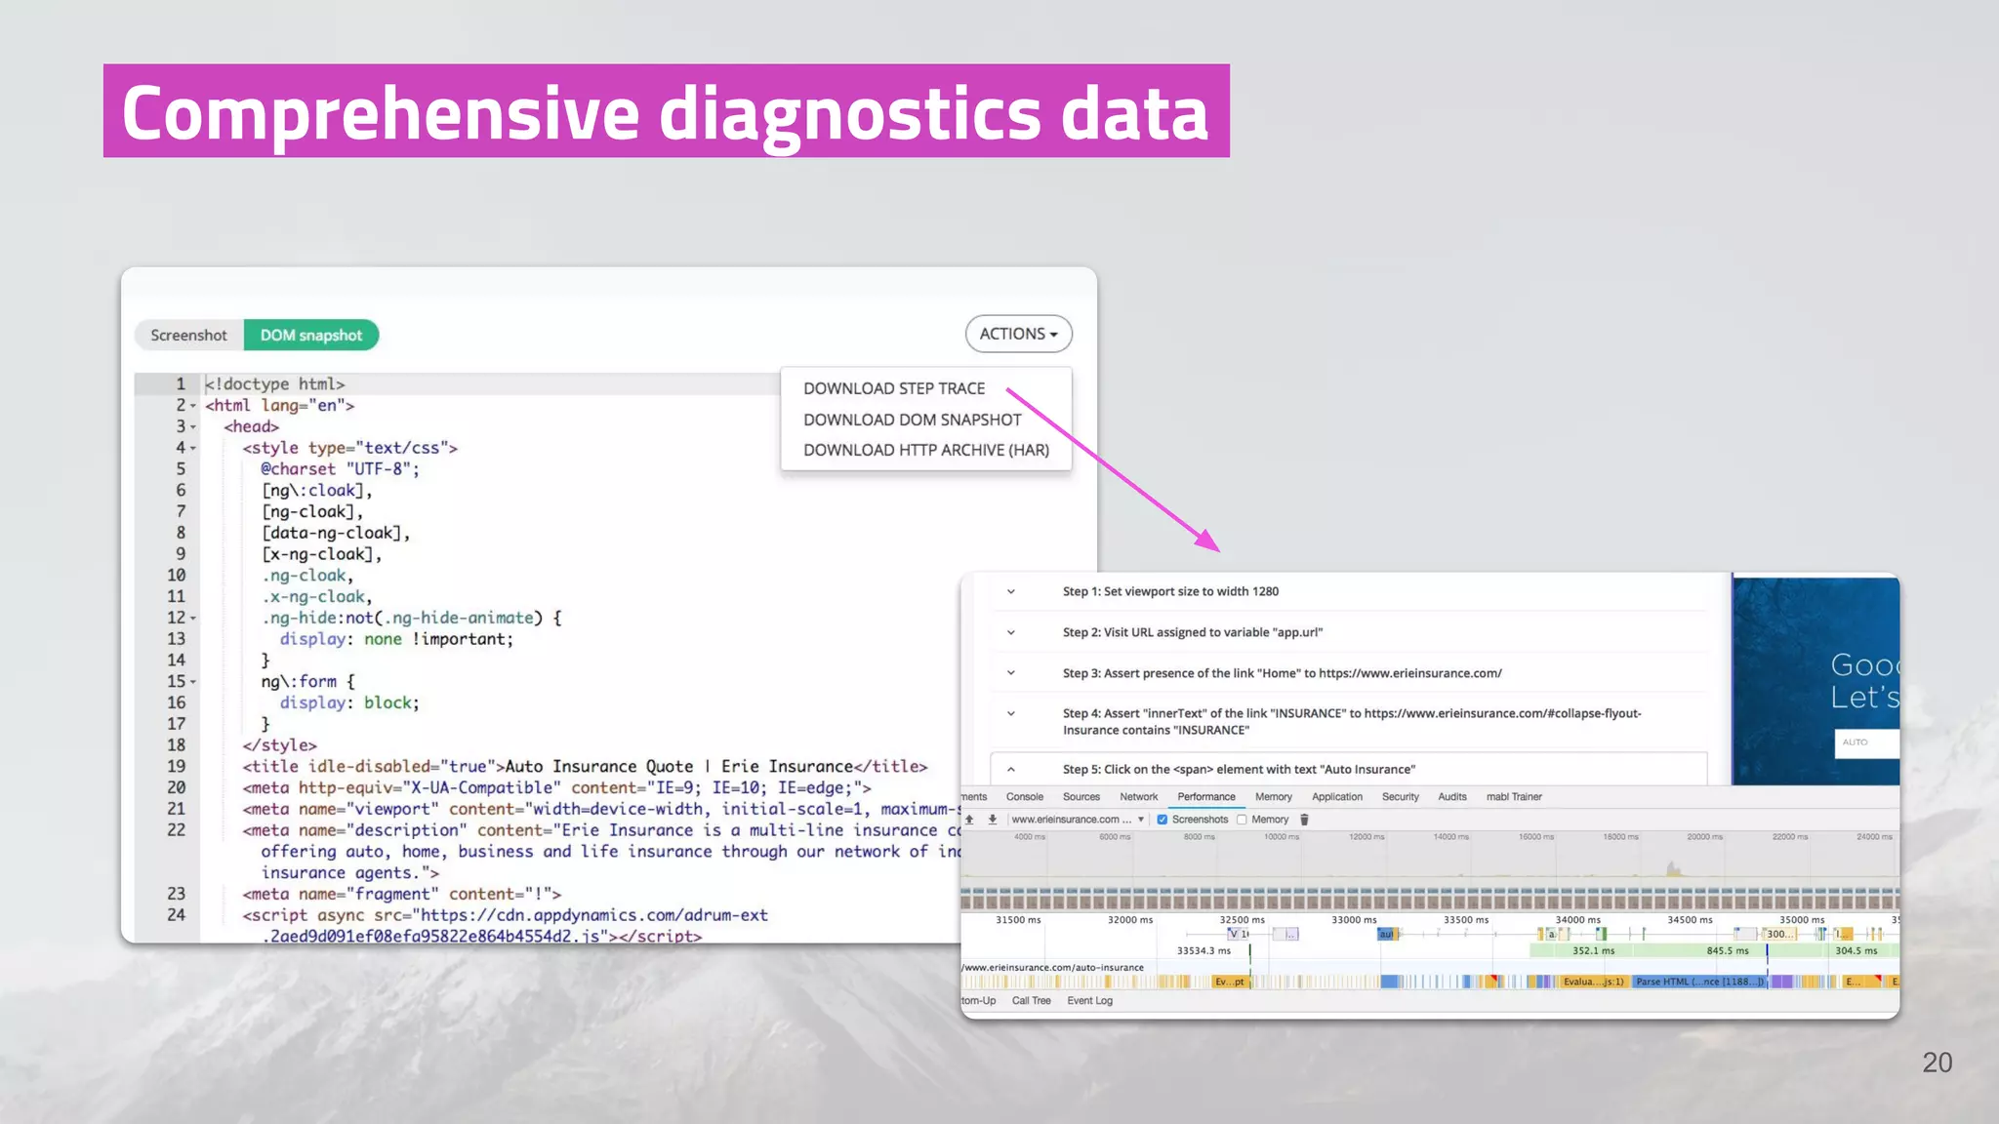Open the Security tab in DevTools
The width and height of the screenshot is (1999, 1124).
(x=1400, y=797)
